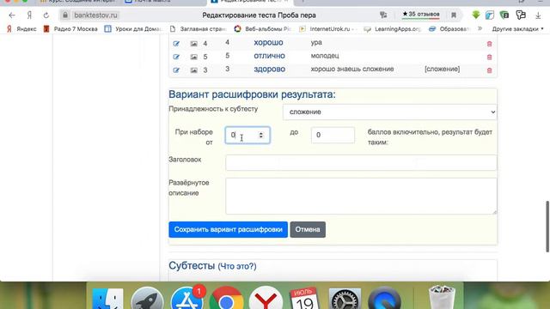550x309 pixels.
Task: Open page translation icon in address bar
Action: pyautogui.click(x=383, y=15)
